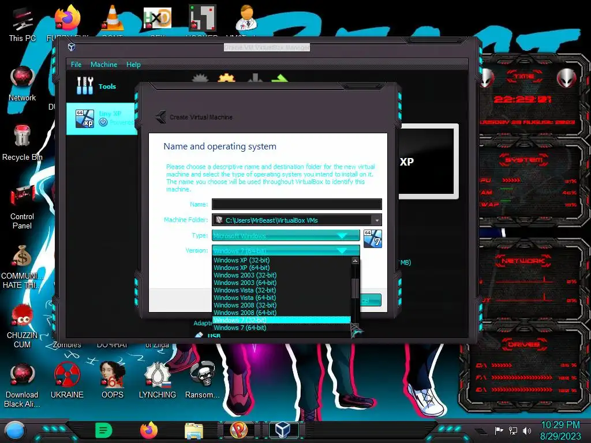This screenshot has width=591, height=443.
Task: Open the Ransom... skull desktop icon
Action: (203, 380)
